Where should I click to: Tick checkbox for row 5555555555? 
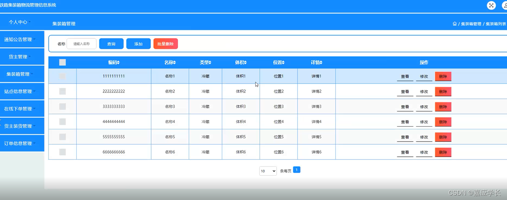tap(62, 137)
